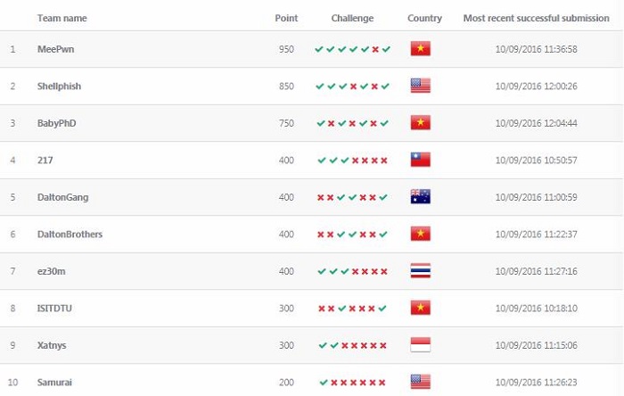This screenshot has width=624, height=396.
Task: Click first green check in Samurai row
Action: pos(324,383)
